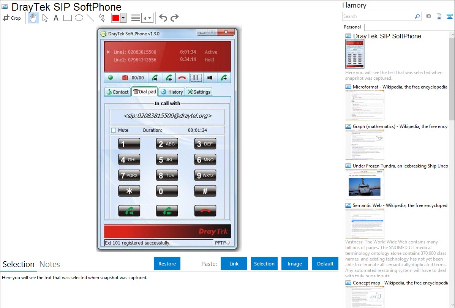Click the red color swatch

point(116,18)
